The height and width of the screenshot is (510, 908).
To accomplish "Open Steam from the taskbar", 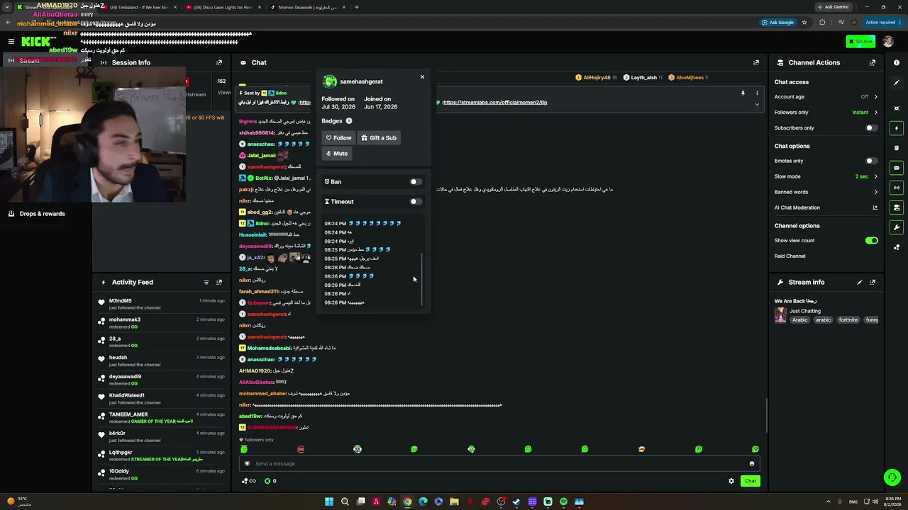I will (516, 501).
